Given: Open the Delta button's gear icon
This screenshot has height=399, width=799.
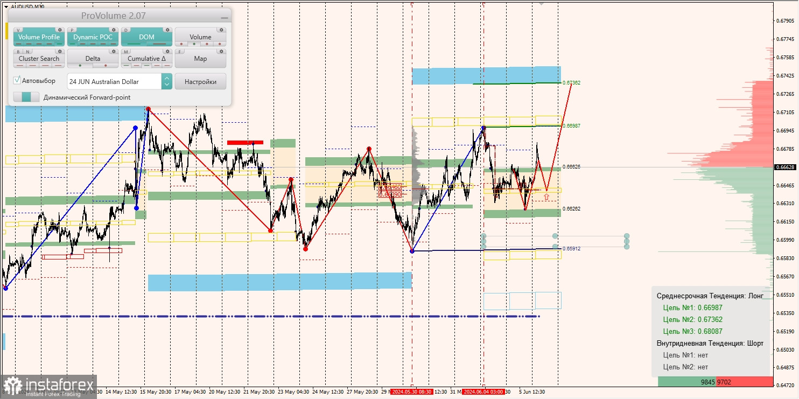Looking at the screenshot, I should click(x=114, y=51).
